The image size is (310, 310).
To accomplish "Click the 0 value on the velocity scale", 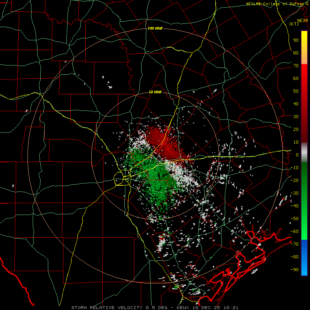I will pyautogui.click(x=297, y=155).
